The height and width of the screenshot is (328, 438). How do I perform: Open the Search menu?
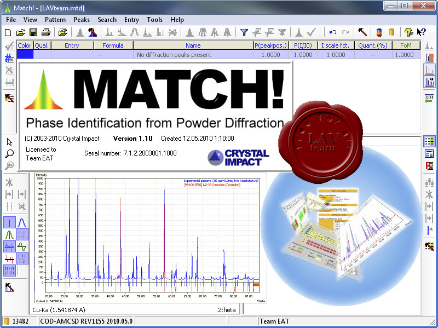click(107, 20)
